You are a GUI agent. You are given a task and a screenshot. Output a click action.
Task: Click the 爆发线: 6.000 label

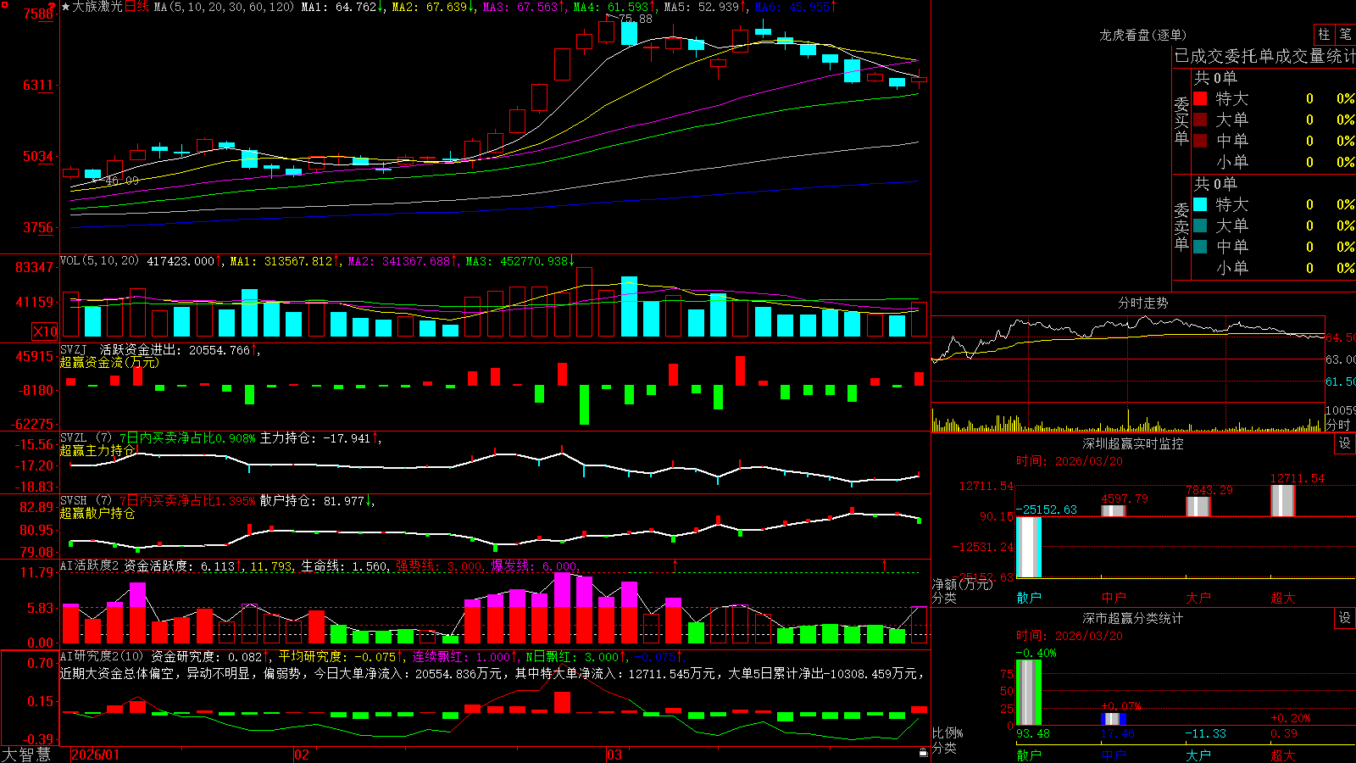534,565
